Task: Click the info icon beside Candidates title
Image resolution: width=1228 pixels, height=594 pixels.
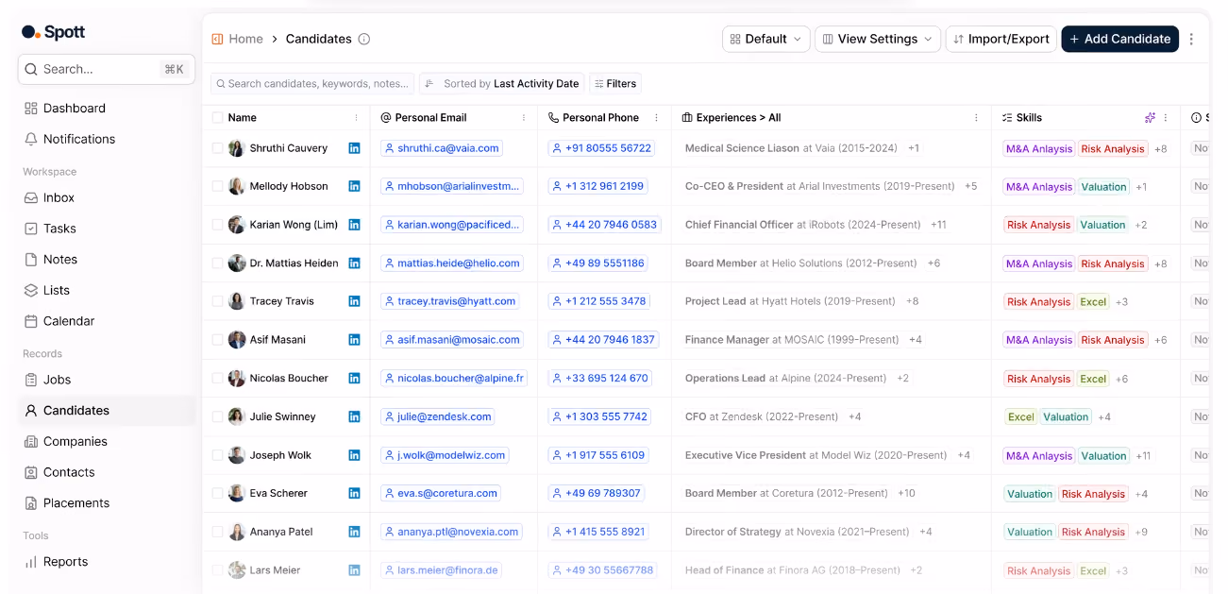Action: click(364, 39)
